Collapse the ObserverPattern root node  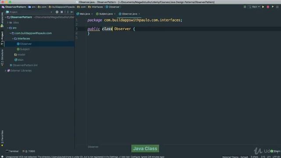point(6,17)
